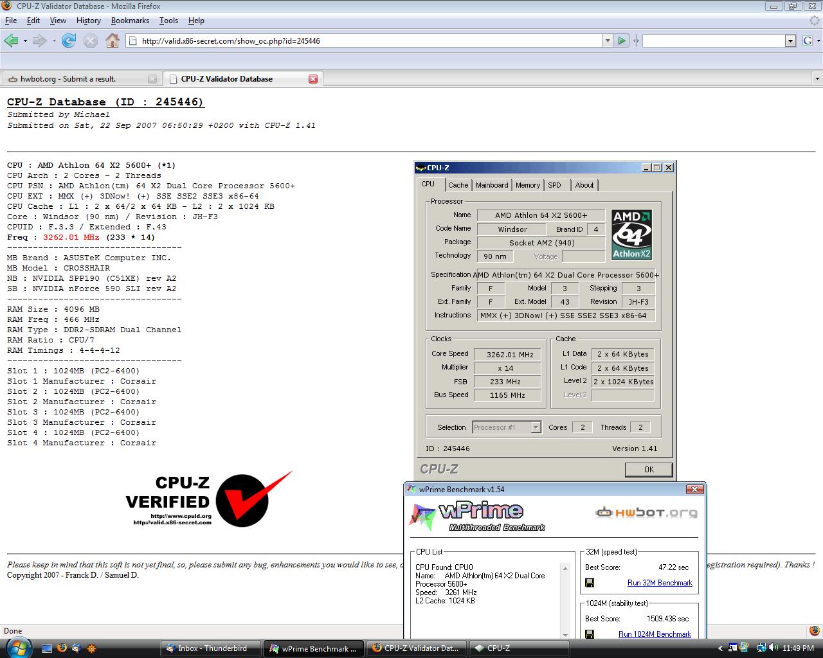Click the hwbot.org logo in wPrime
823x658 pixels.
click(x=646, y=513)
